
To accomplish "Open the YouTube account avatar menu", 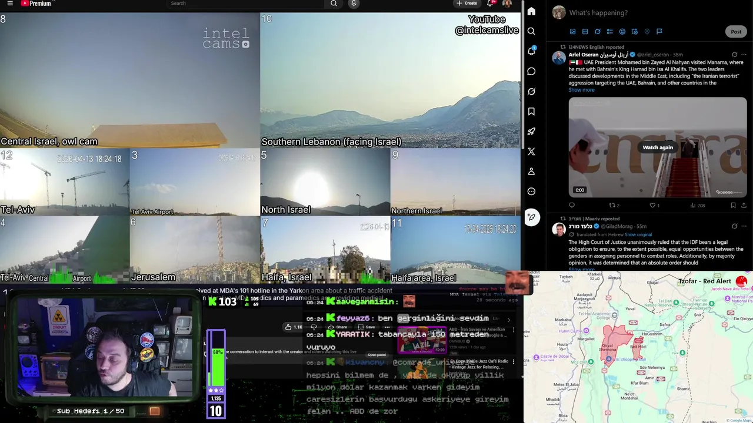I will (507, 4).
